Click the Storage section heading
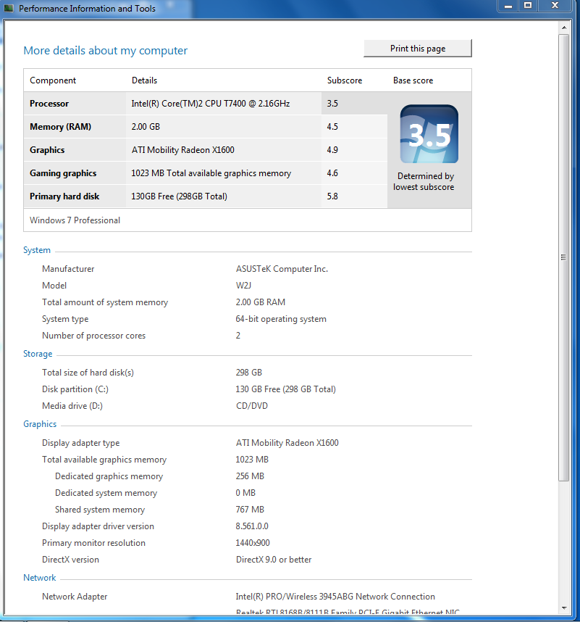580x622 pixels. tap(38, 354)
